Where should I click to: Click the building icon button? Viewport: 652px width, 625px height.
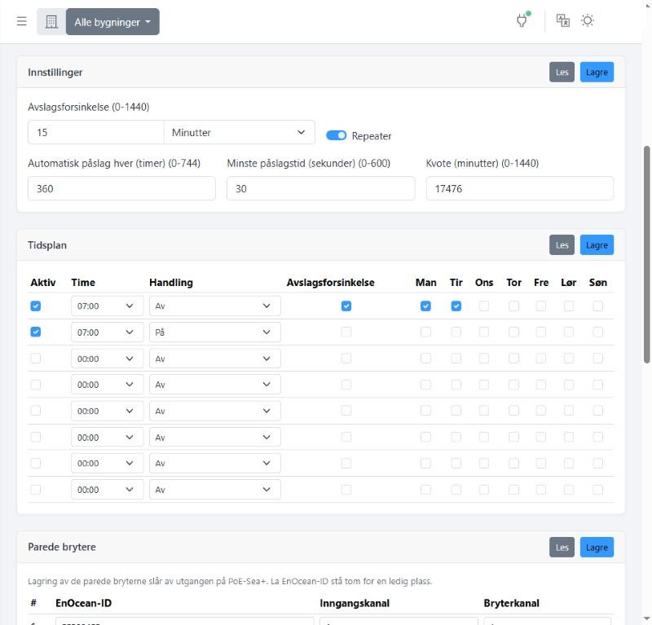[x=51, y=22]
